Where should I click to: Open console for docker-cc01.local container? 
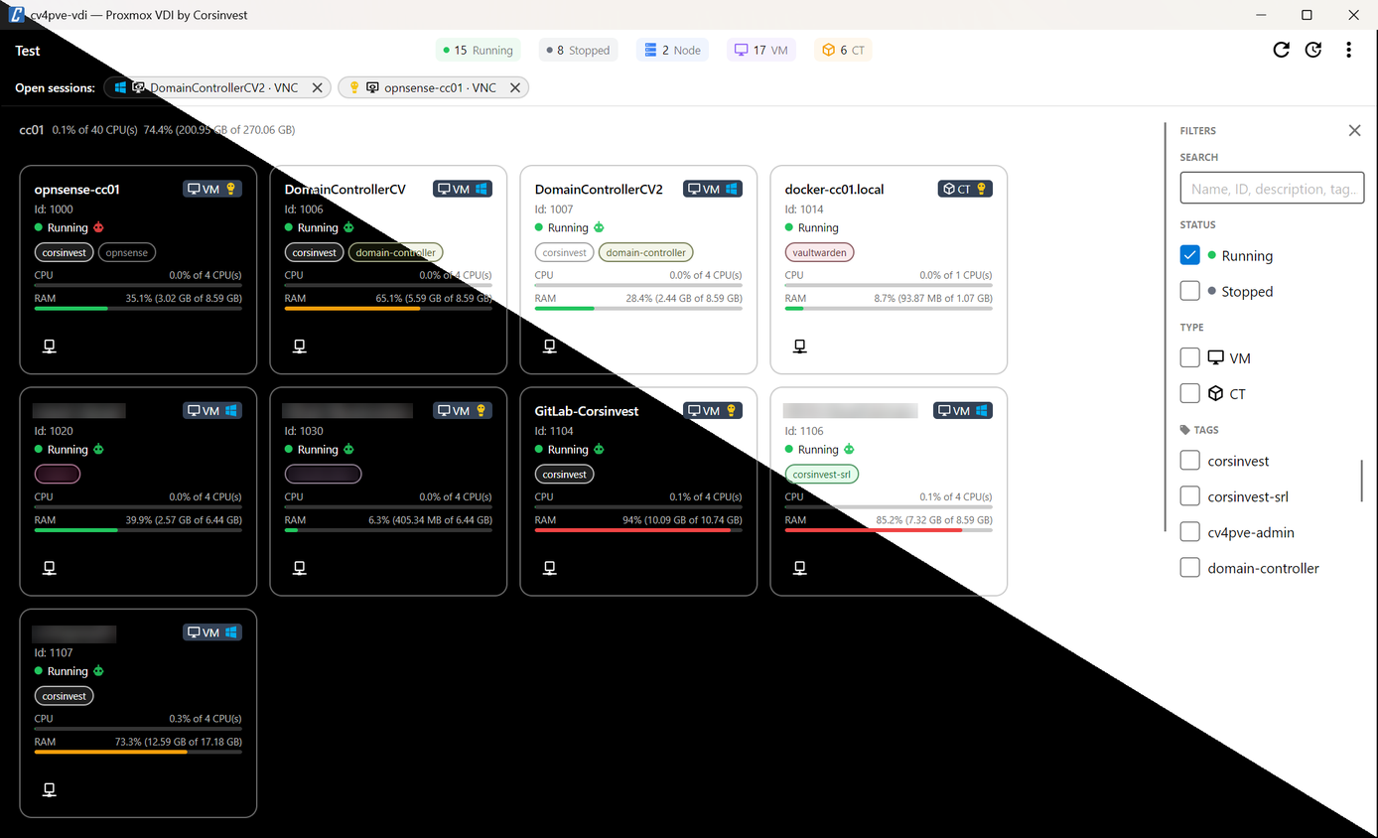tap(799, 347)
